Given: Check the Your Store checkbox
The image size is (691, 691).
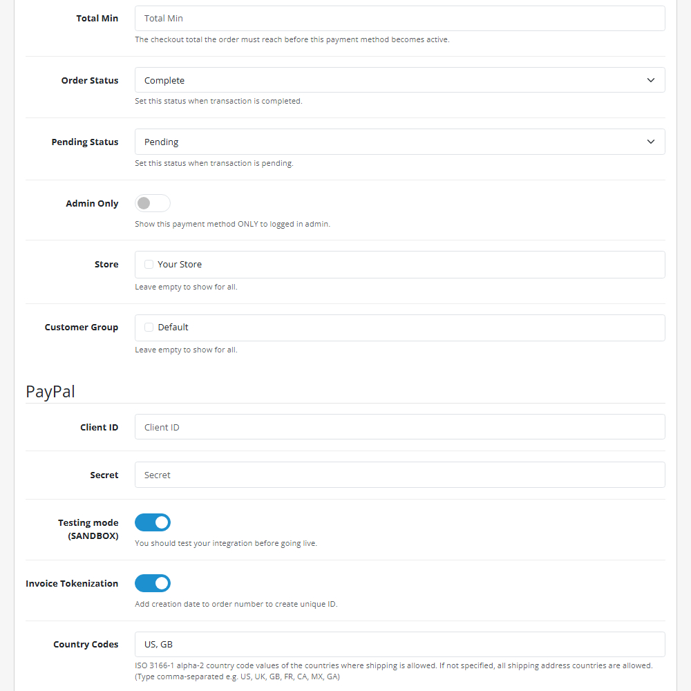Looking at the screenshot, I should (149, 265).
